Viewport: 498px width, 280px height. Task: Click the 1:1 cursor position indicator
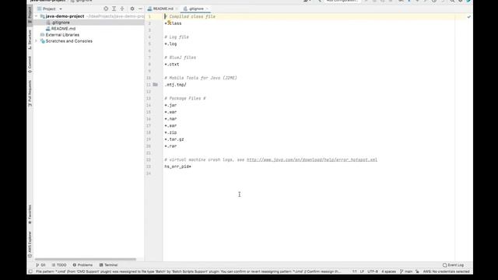tap(355, 271)
